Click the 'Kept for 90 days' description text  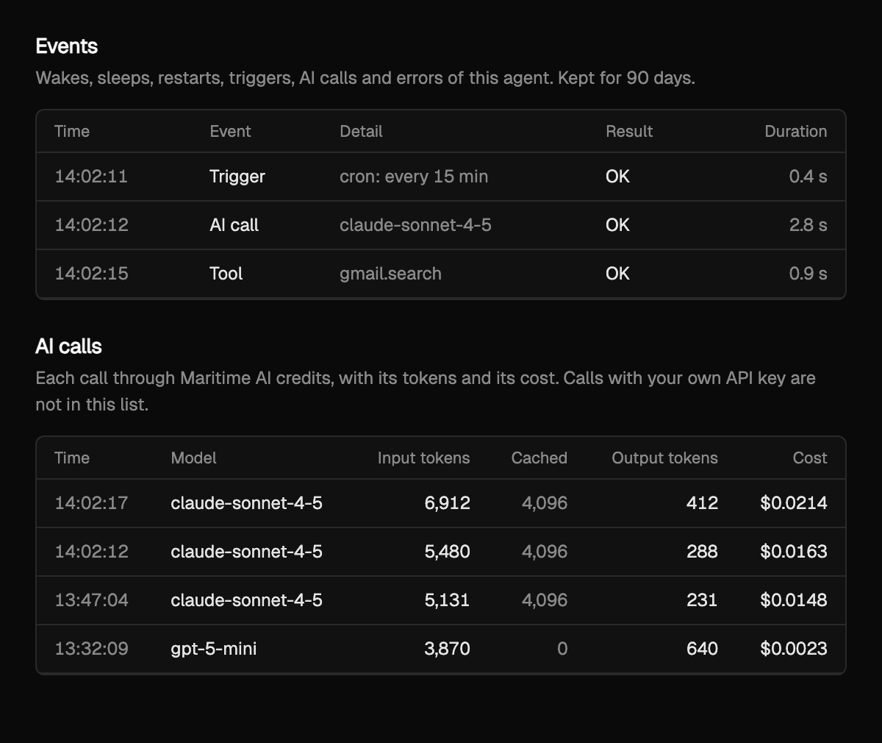pos(626,78)
